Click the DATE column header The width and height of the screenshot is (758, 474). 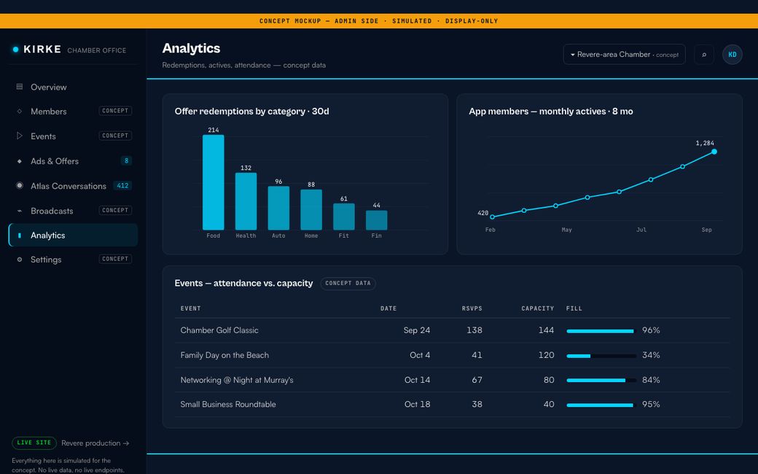click(388, 308)
